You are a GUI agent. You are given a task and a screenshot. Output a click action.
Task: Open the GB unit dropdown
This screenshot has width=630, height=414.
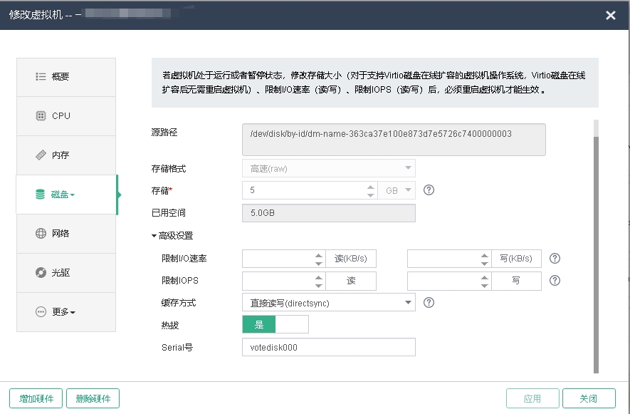(397, 190)
